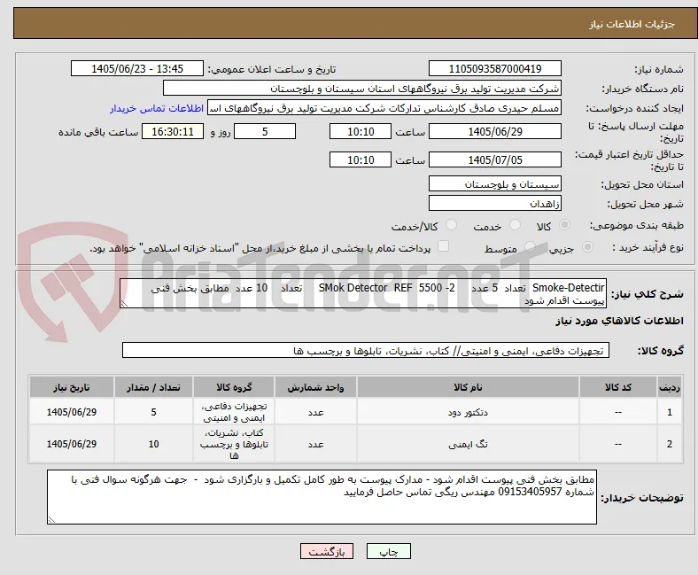Image resolution: width=698 pixels, height=575 pixels.
Task: Click the تجهیزات دفاعی، ایمنی و امنیتی group cell
Action: pos(234,412)
